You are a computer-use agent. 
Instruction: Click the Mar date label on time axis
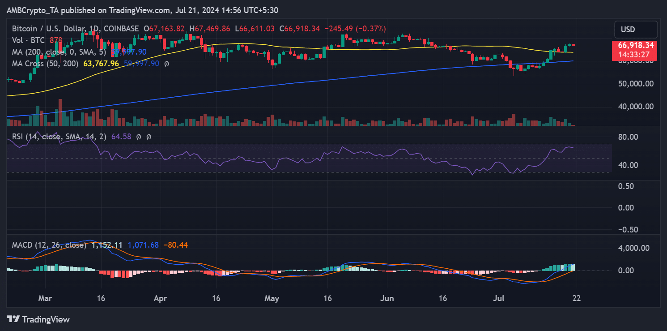click(45, 298)
